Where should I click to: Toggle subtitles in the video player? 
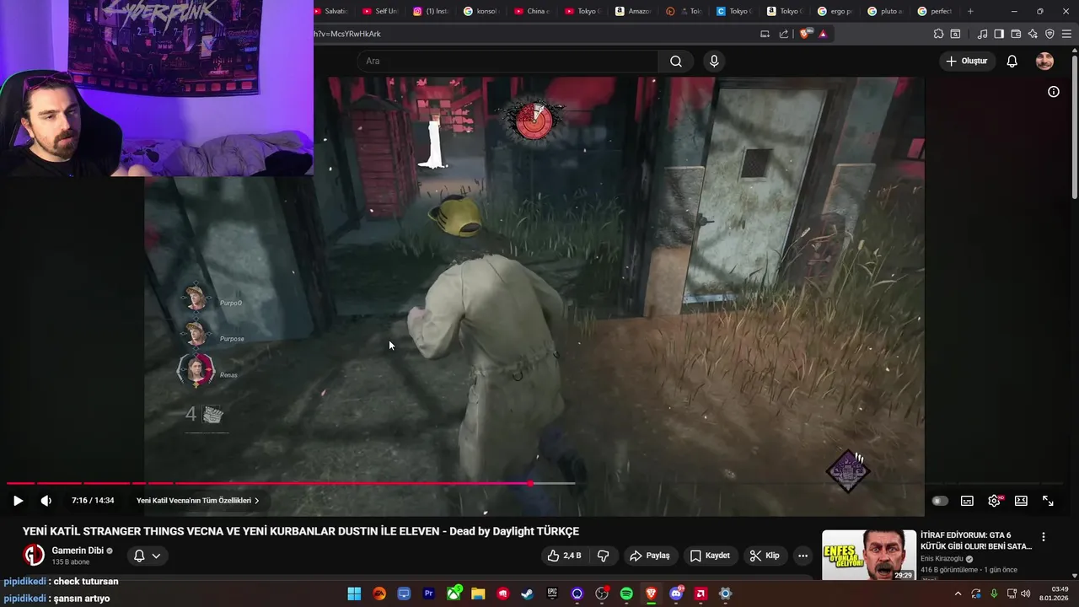click(967, 501)
